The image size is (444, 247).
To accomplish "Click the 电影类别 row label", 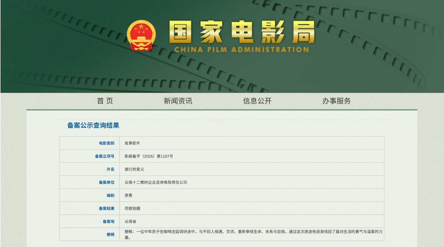I will (106, 143).
